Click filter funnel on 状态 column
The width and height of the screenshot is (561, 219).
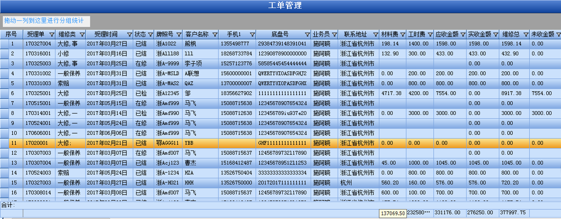[x=150, y=35]
